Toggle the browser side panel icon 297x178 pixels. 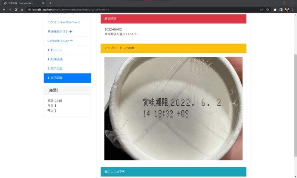click(281, 10)
